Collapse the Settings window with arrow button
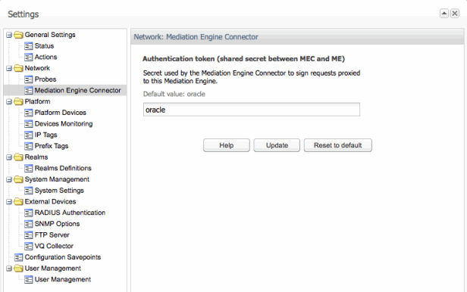Image resolution: width=467 pixels, height=292 pixels. [x=444, y=14]
